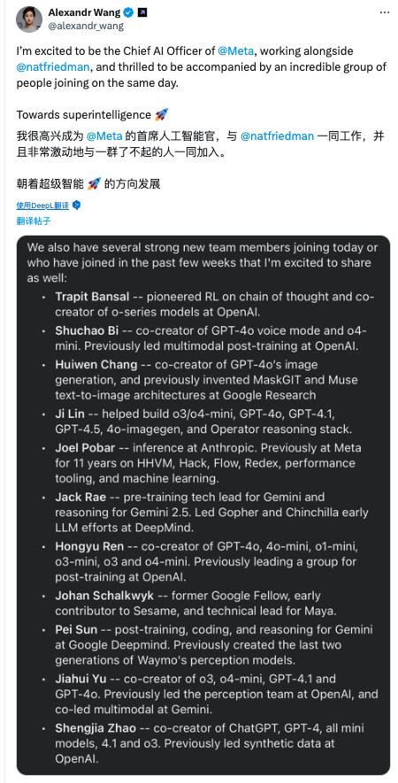Click the '使用DeepL翻译' link
This screenshot has height=783, width=398.
click(x=42, y=205)
